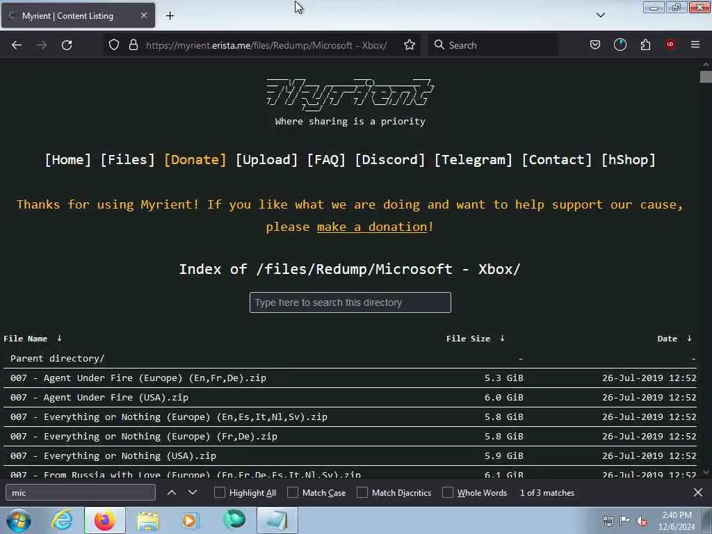
Task: Open the Extensions puzzle-piece icon
Action: pyautogui.click(x=645, y=45)
